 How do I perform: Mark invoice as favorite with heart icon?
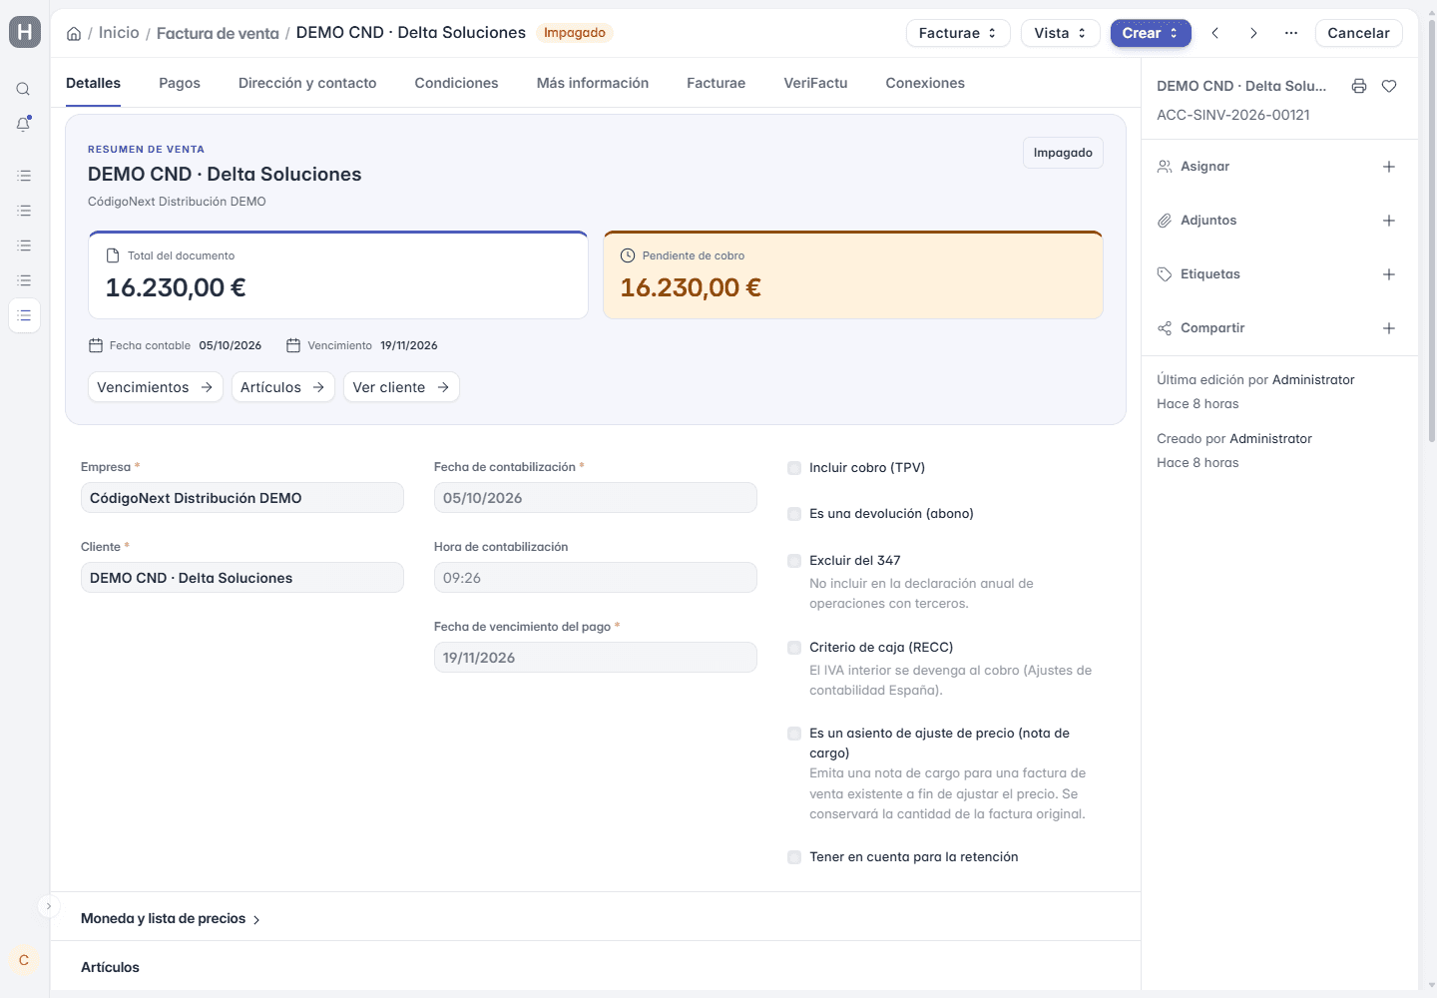pyautogui.click(x=1389, y=86)
